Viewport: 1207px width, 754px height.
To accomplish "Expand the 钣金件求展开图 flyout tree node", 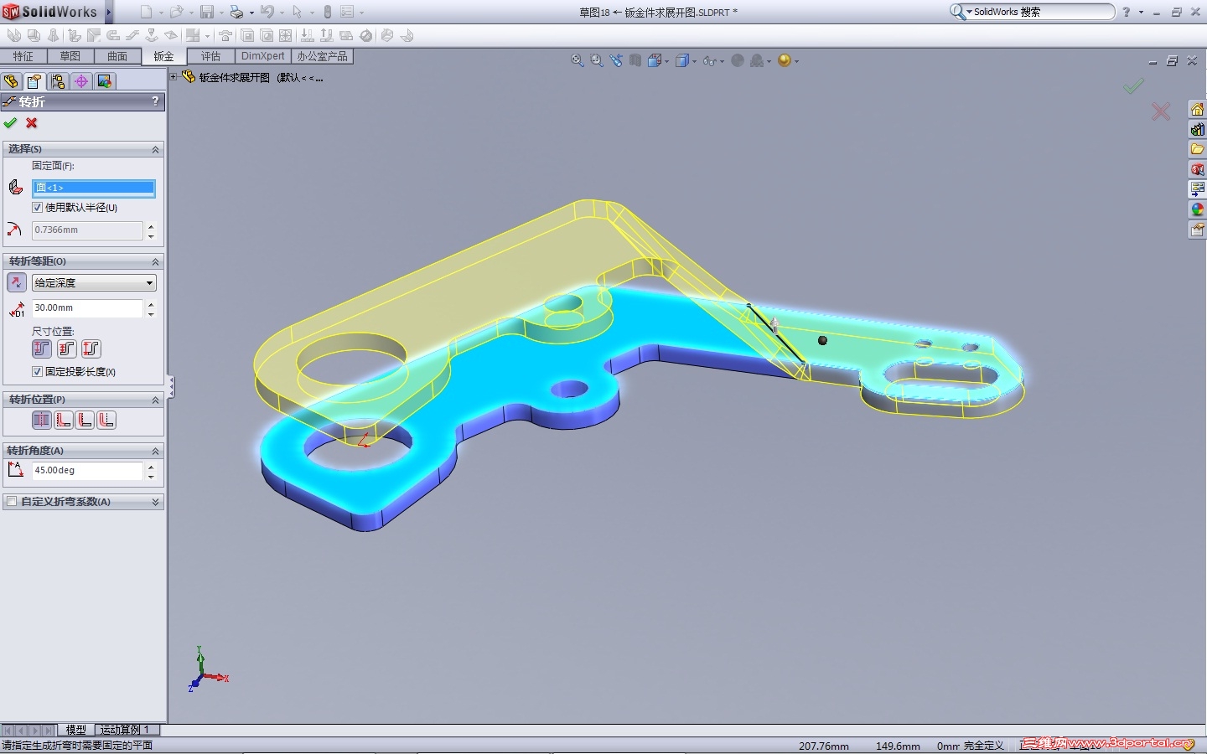I will 174,76.
